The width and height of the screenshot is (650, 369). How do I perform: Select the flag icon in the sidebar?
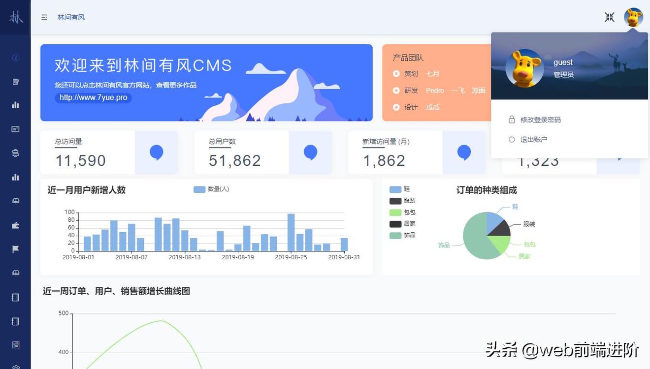(16, 249)
